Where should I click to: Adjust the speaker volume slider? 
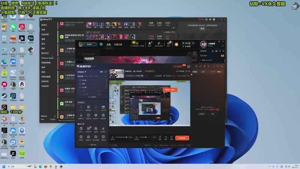(145, 137)
